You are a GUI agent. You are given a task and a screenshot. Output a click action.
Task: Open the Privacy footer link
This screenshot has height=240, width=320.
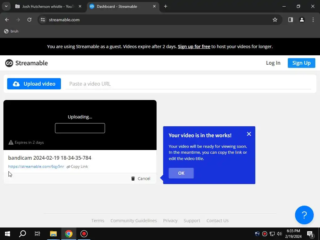[x=170, y=221]
